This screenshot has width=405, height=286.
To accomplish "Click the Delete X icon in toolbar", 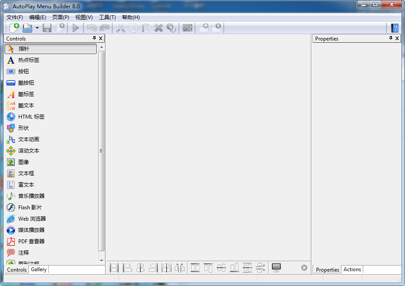I will coord(159,28).
